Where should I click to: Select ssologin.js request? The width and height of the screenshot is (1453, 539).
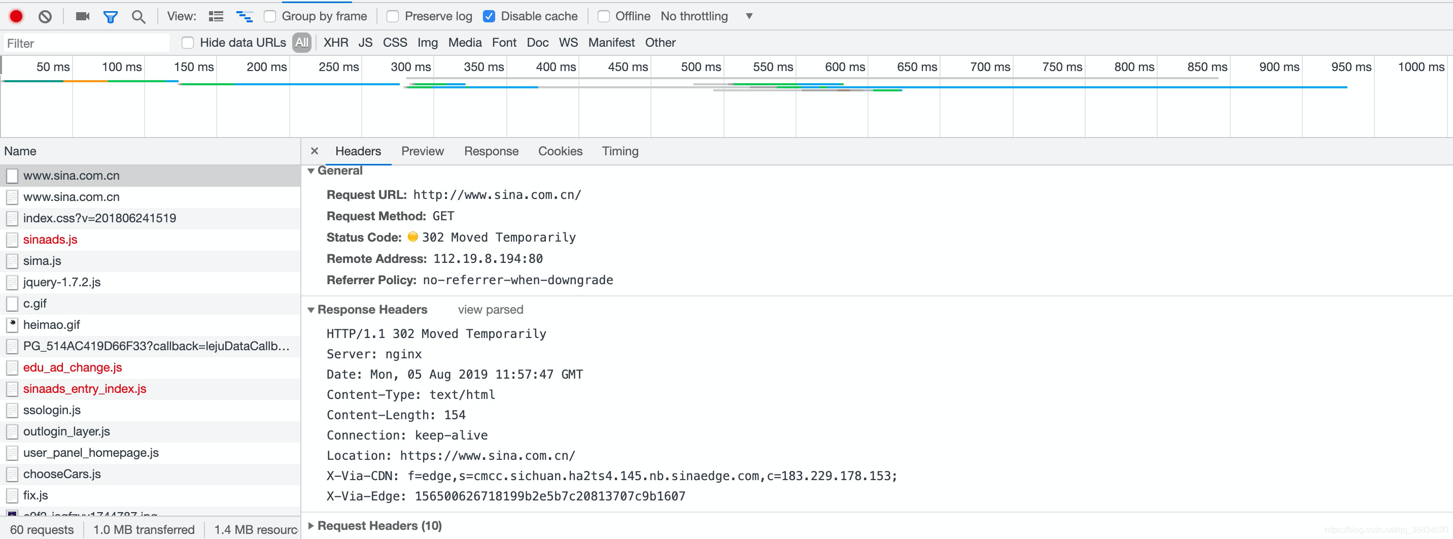(150, 410)
